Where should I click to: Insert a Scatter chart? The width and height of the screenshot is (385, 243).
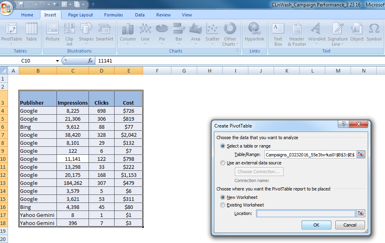(x=212, y=34)
